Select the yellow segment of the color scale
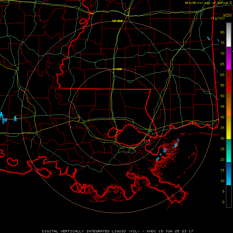This screenshot has width=233, height=233. tap(229, 127)
